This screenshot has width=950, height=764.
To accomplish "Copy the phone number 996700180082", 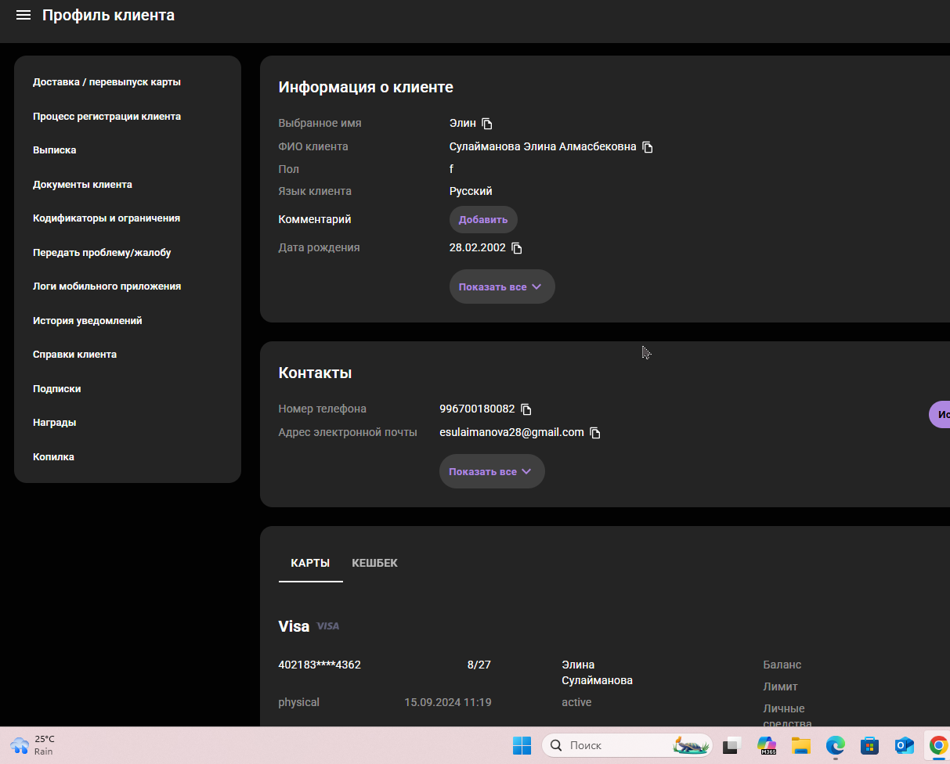I will coord(526,409).
